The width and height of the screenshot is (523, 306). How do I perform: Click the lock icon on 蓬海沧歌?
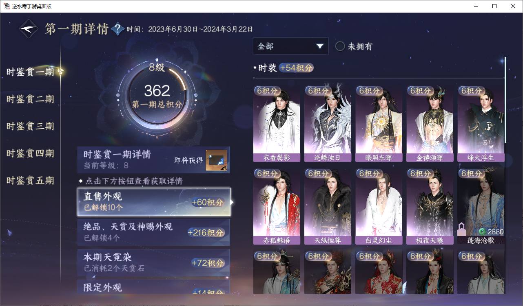tap(462, 229)
